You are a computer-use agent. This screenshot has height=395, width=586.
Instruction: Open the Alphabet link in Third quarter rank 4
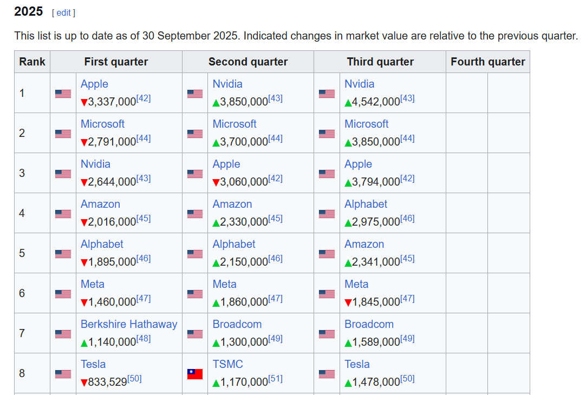366,204
